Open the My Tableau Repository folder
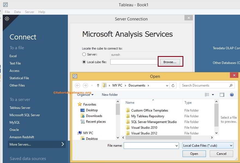Screen dimensions: 240x163 [148, 116]
